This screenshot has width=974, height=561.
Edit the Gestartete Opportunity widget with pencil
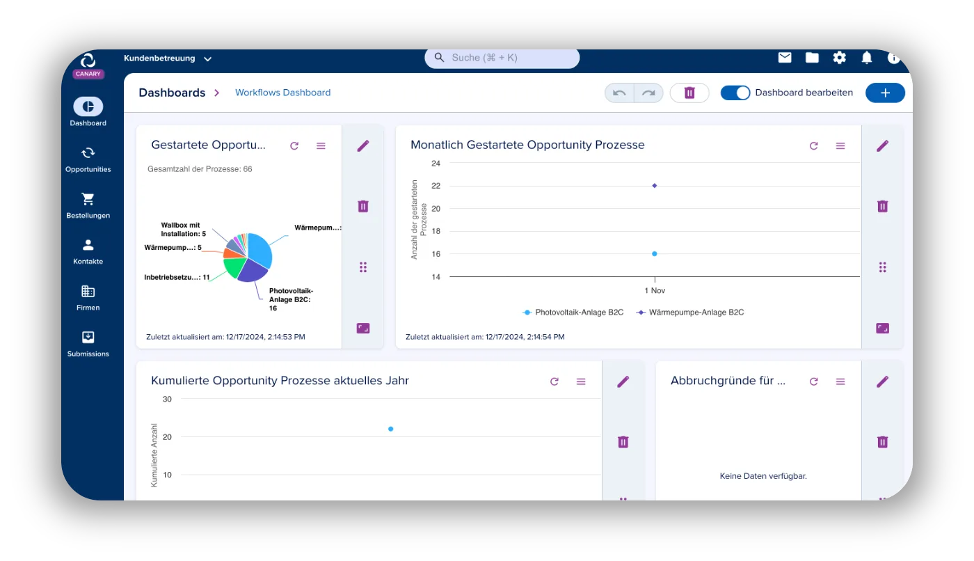[x=363, y=145]
